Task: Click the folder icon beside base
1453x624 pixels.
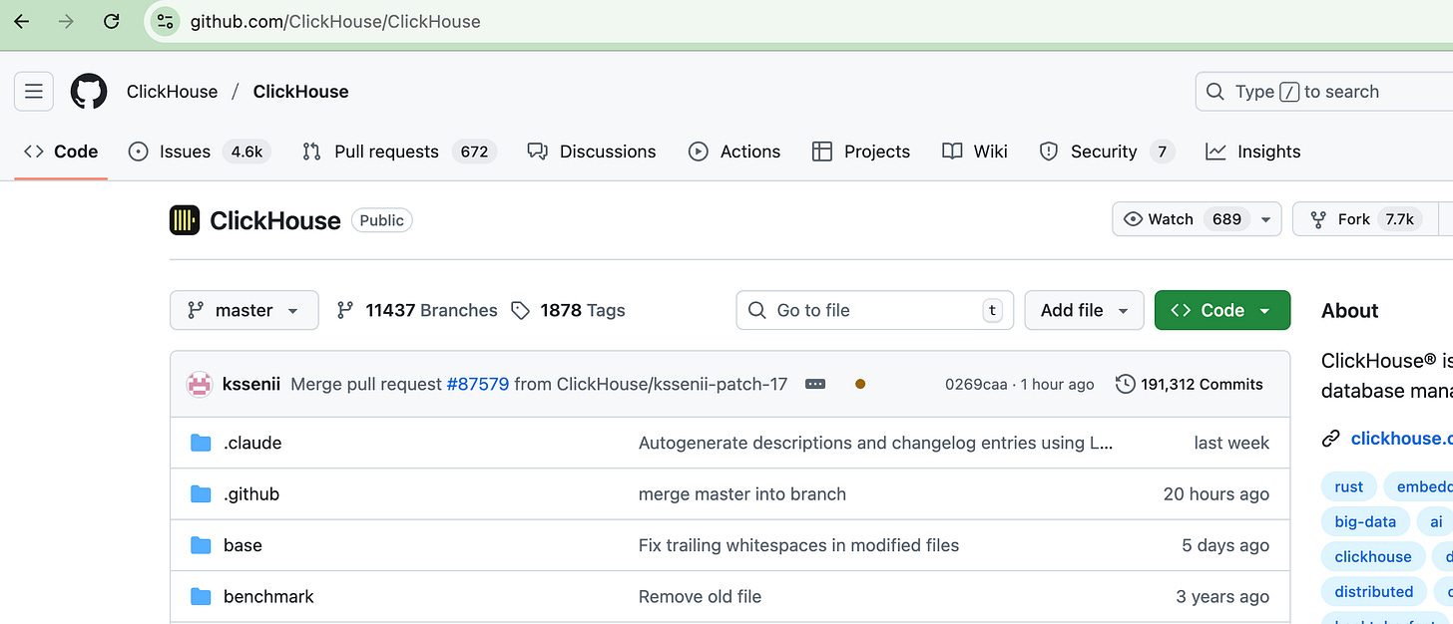Action: [202, 545]
